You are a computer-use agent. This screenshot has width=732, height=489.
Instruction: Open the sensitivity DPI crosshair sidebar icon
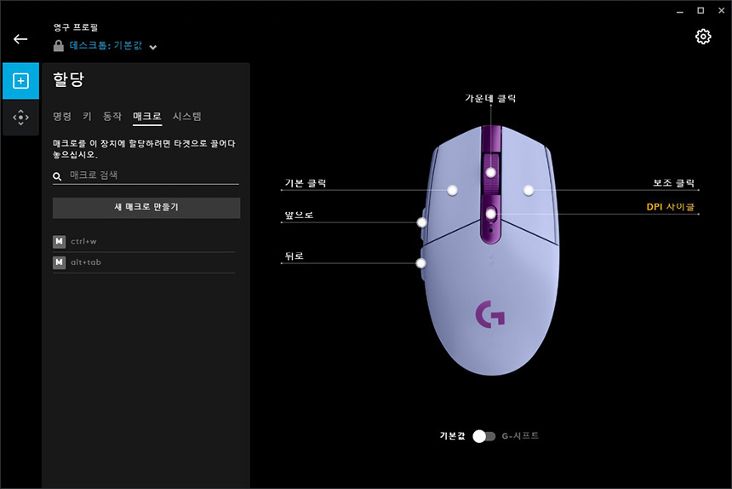point(20,118)
